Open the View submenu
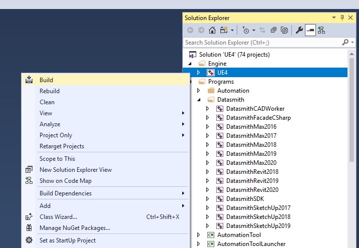The image size is (359, 248). 106,113
